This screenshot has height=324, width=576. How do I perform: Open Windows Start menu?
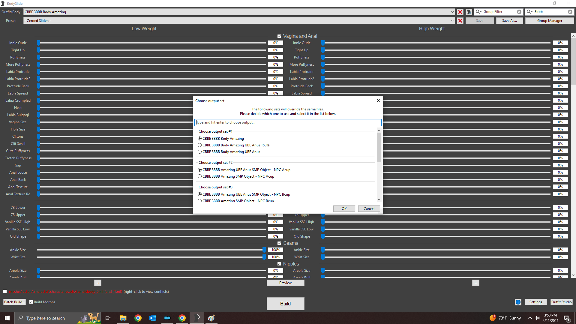(7, 318)
